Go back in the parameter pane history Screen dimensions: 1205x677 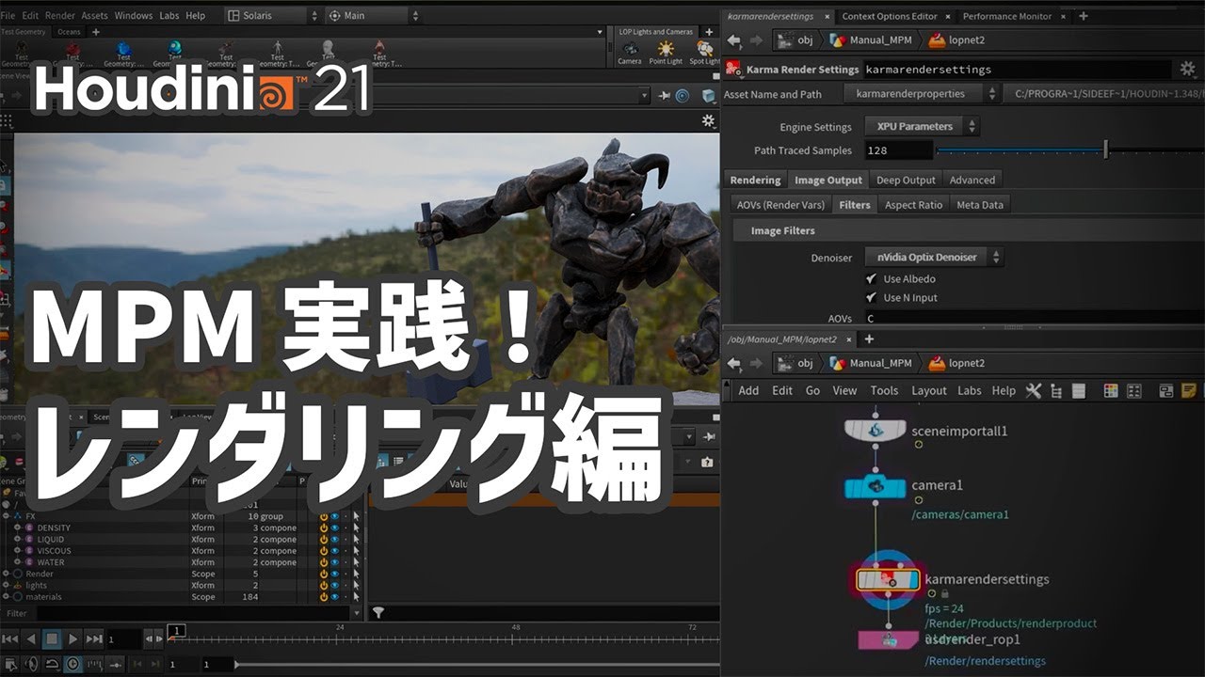(734, 40)
